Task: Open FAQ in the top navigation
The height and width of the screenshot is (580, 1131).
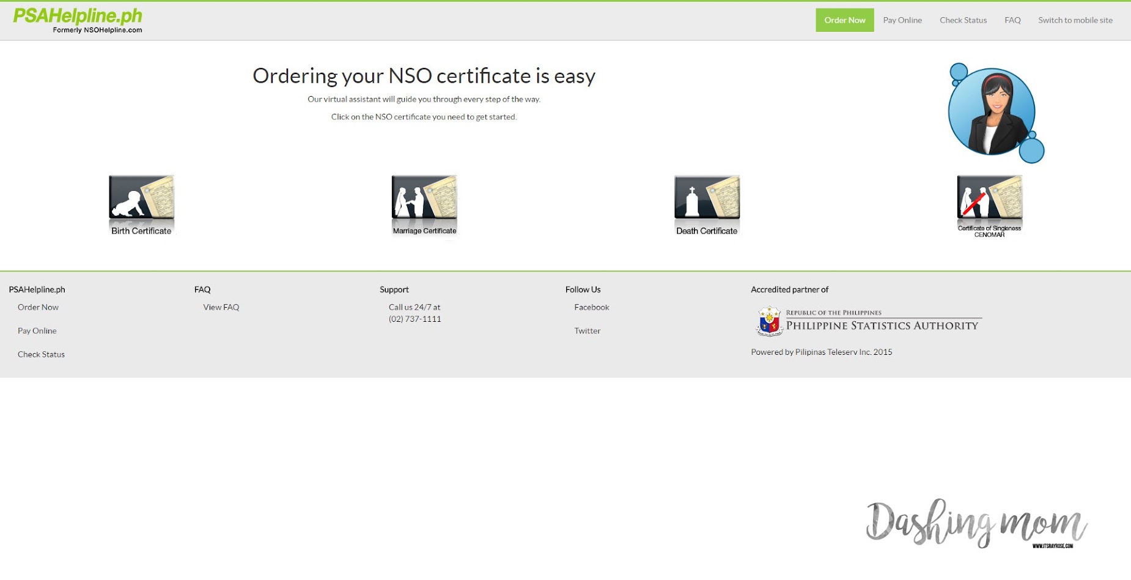Action: pos(1012,20)
